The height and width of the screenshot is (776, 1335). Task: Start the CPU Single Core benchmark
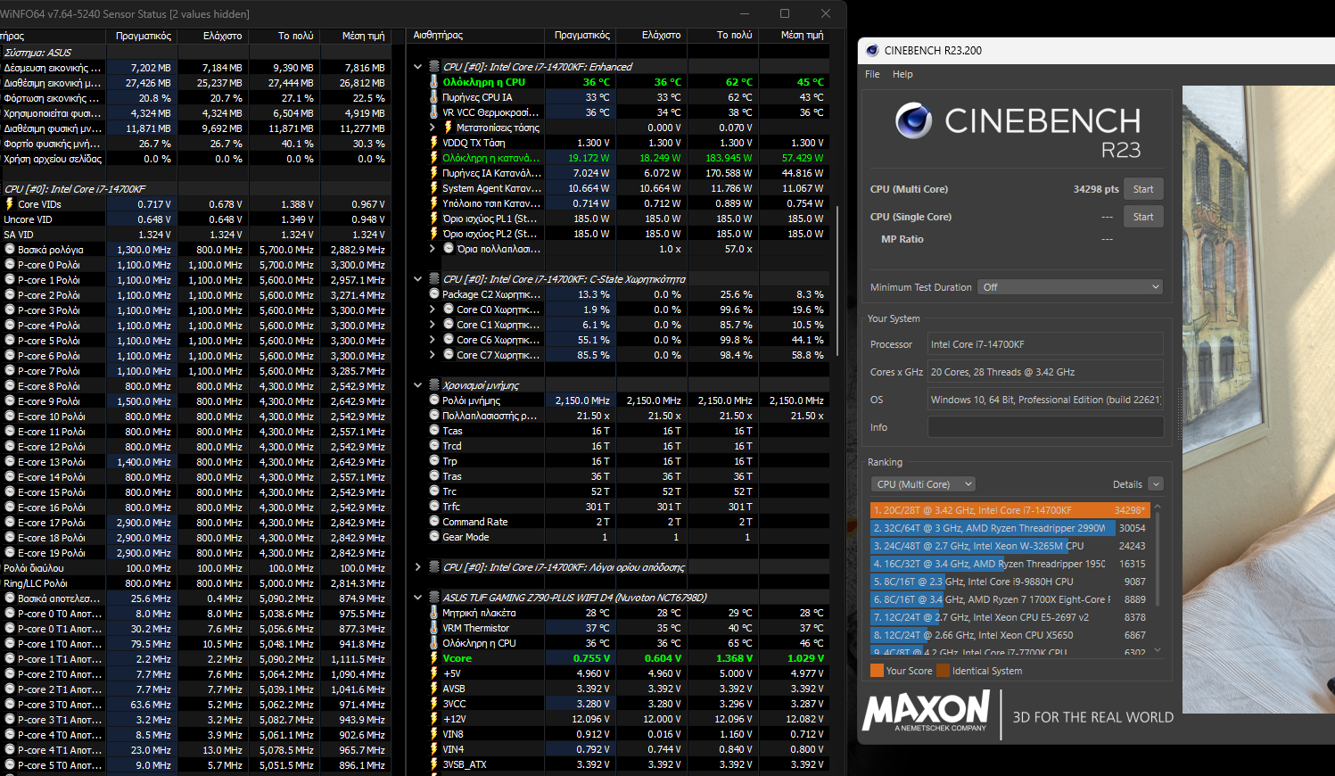(1143, 217)
